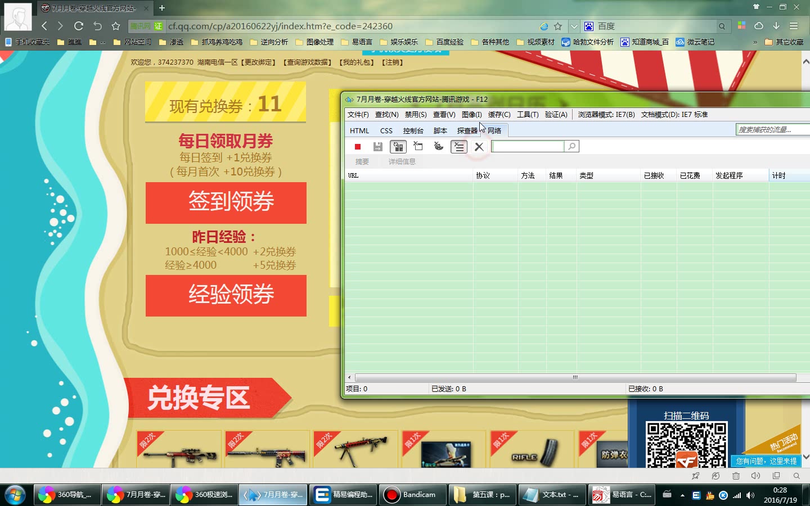The image size is (810, 506).
Task: Click the page reload icon
Action: (79, 26)
